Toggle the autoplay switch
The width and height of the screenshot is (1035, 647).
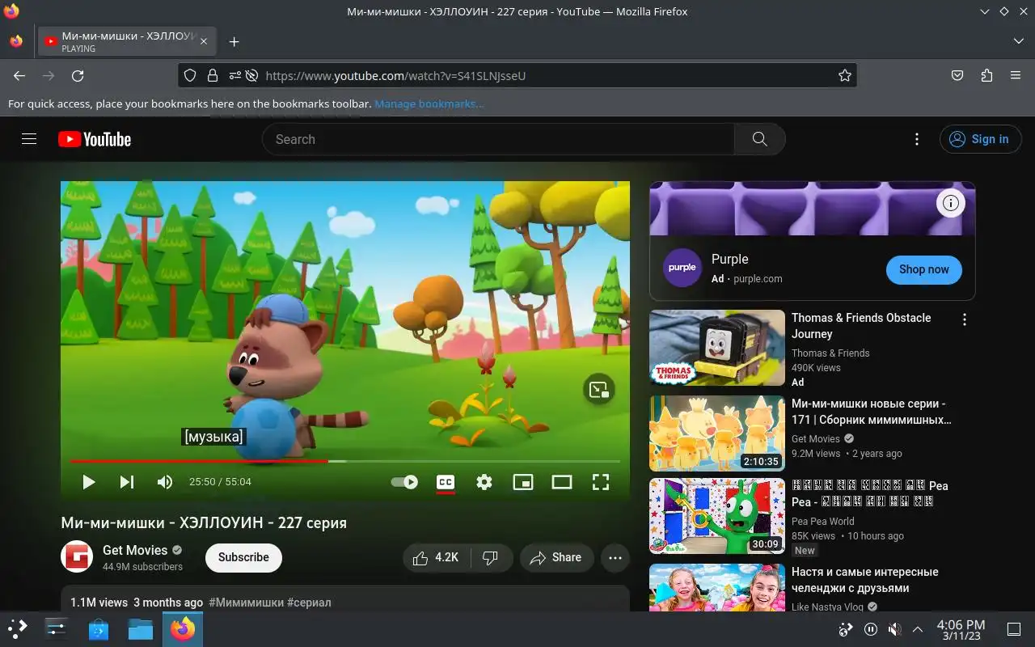[404, 482]
